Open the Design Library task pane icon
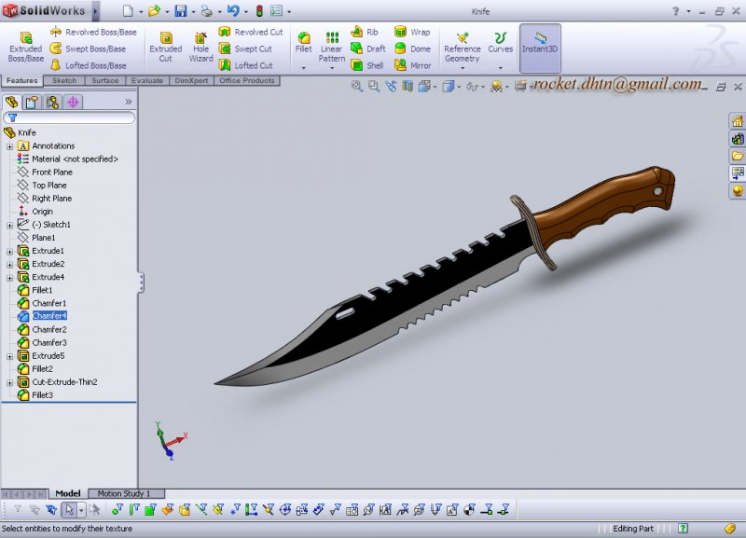This screenshot has width=746, height=538. 738,139
